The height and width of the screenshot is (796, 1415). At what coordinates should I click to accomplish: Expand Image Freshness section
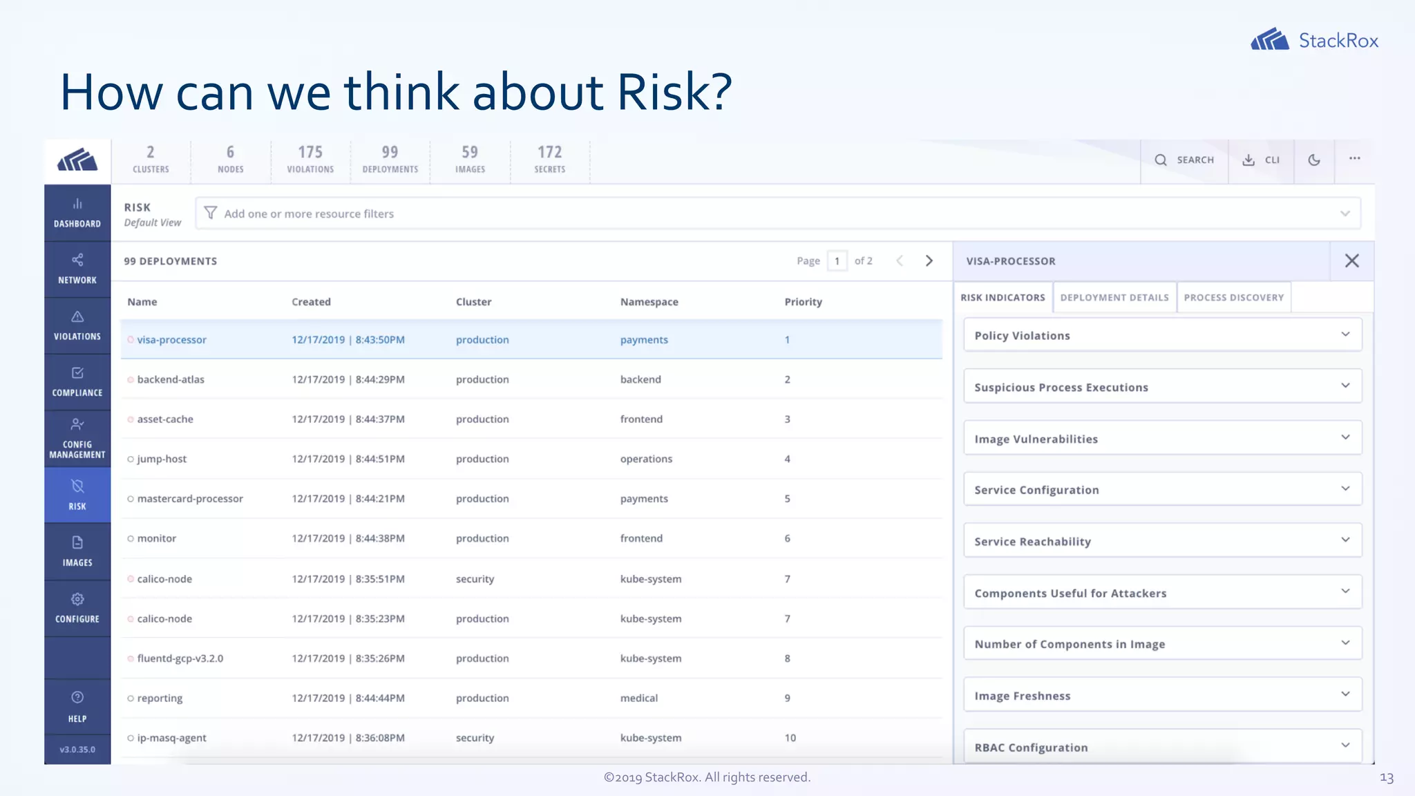tap(1163, 695)
